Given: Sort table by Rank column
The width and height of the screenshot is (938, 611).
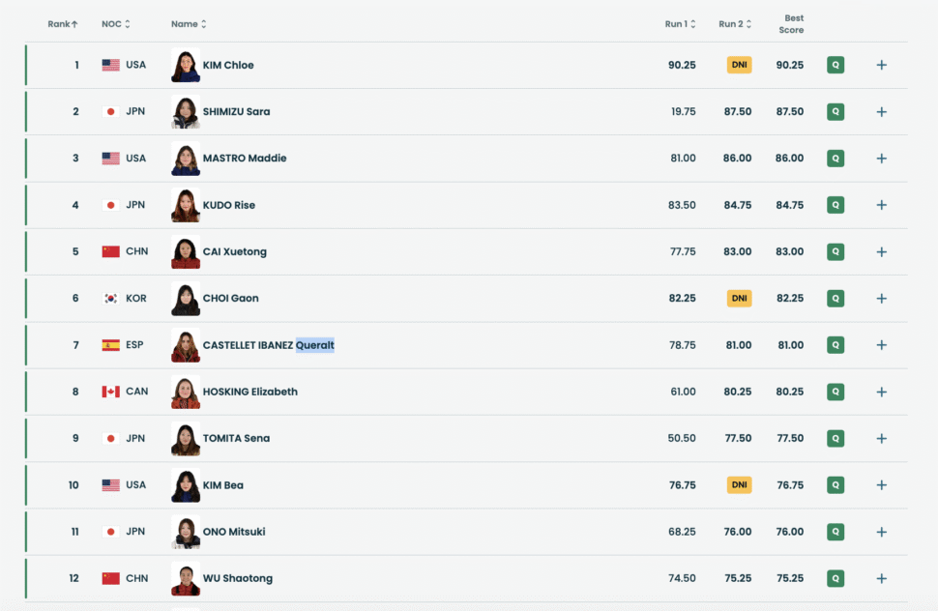Looking at the screenshot, I should click(63, 24).
